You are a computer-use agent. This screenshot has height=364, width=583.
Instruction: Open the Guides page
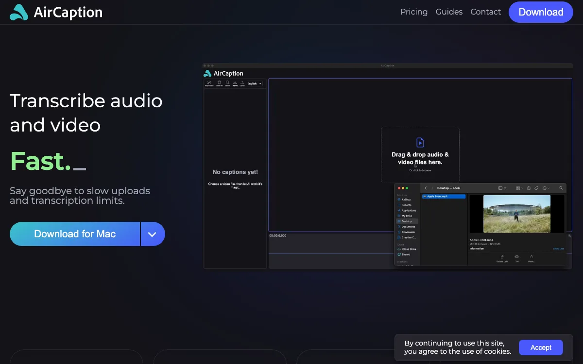click(x=449, y=12)
